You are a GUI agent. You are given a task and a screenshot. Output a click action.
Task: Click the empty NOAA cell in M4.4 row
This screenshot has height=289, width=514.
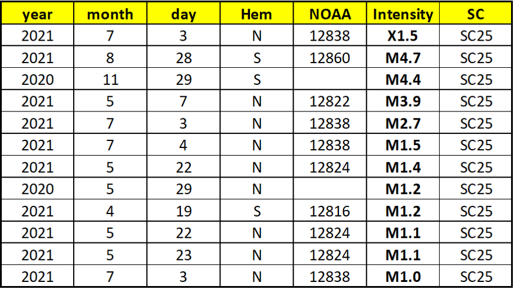pyautogui.click(x=330, y=80)
